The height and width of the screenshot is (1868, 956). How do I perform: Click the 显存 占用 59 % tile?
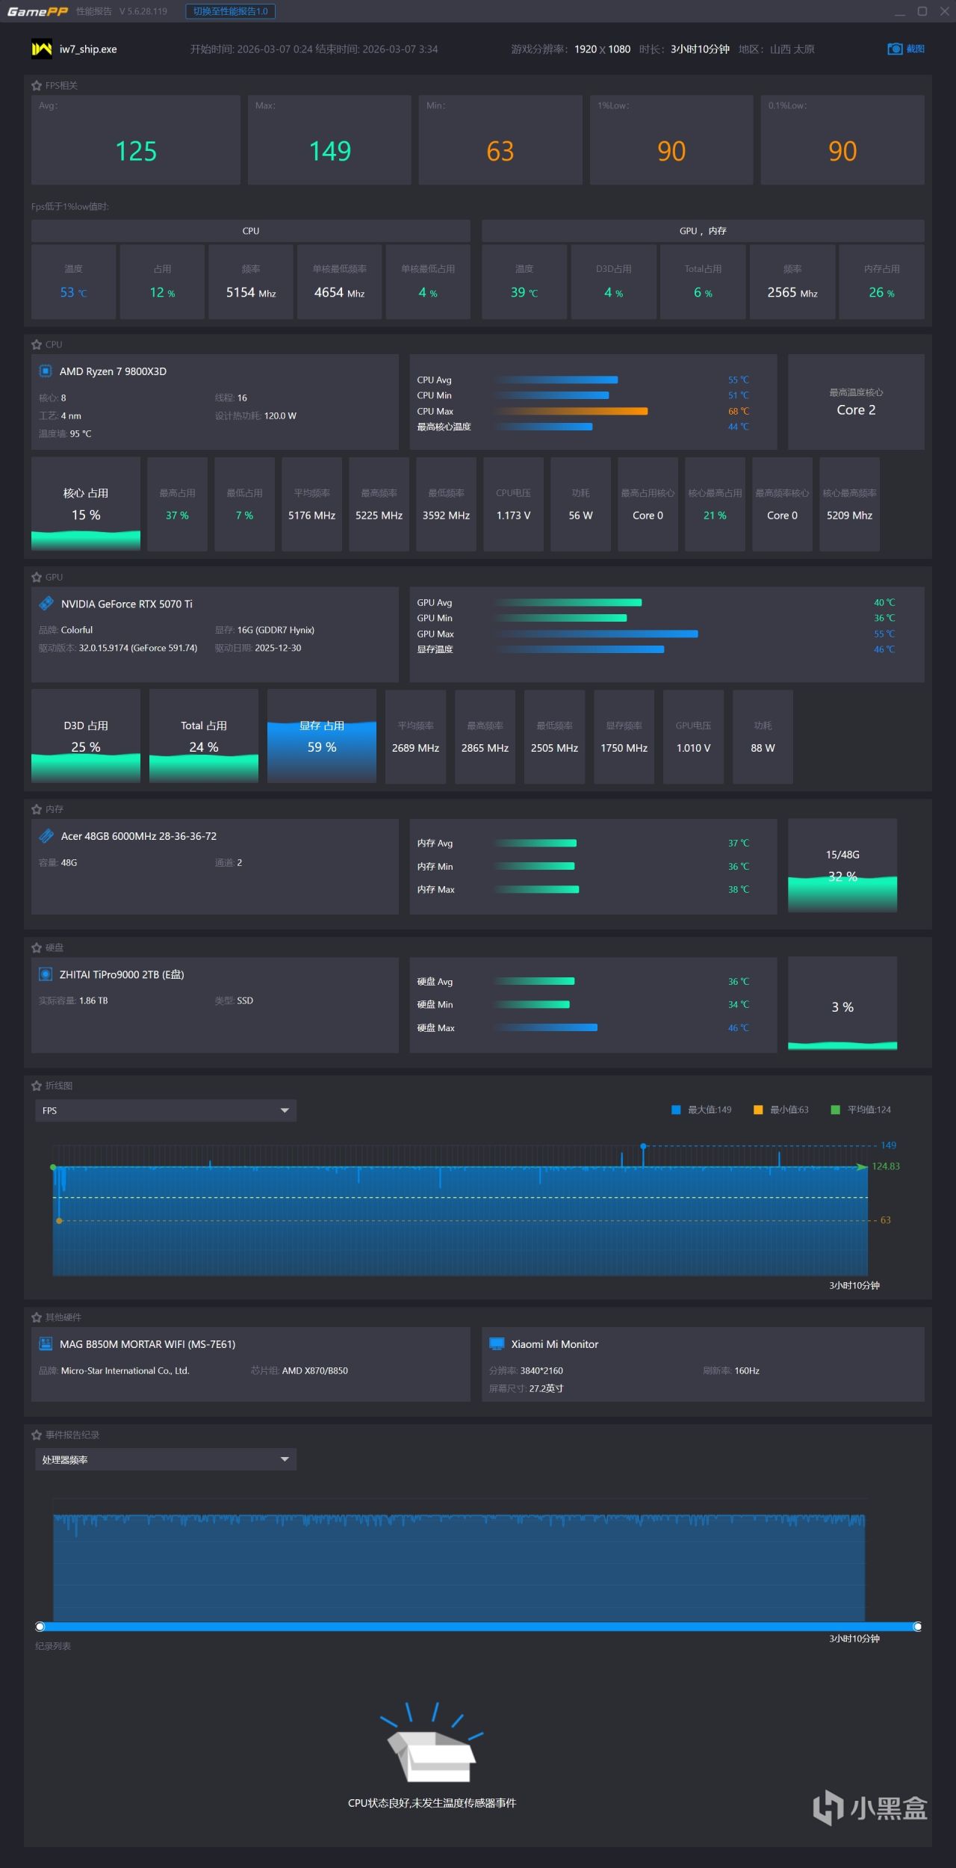pyautogui.click(x=322, y=736)
